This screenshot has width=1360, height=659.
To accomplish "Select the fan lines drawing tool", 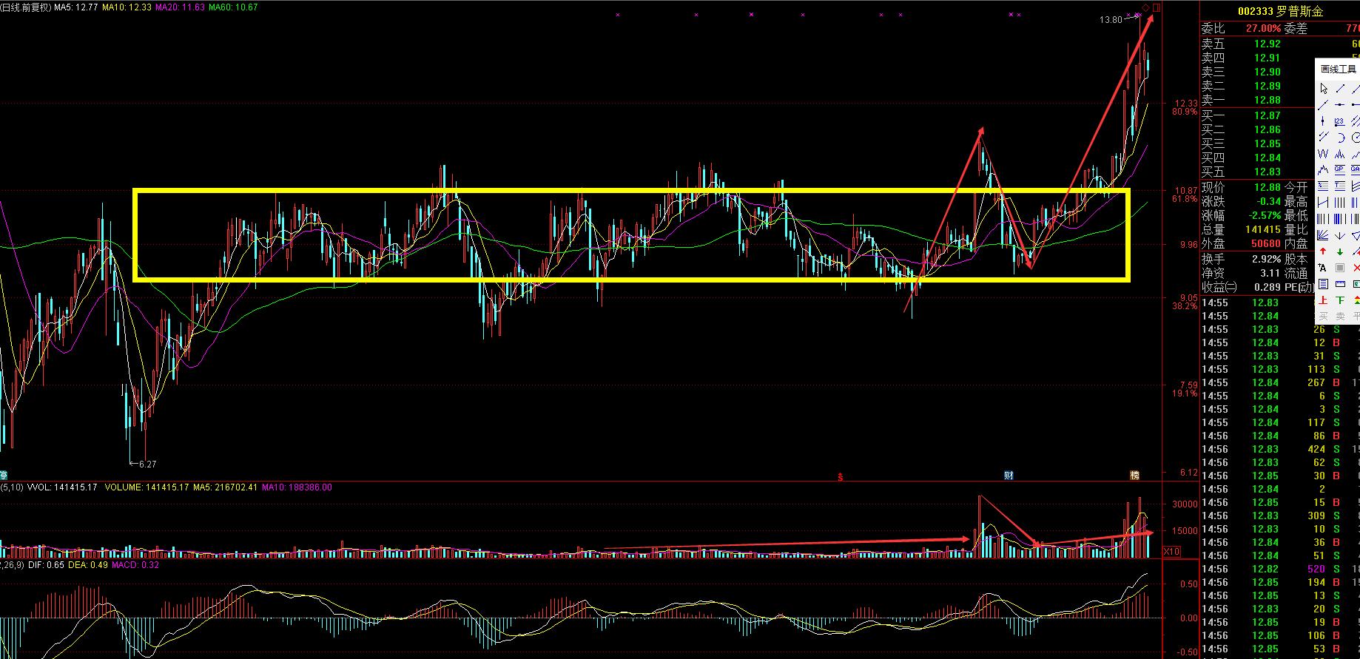I will (1324, 235).
